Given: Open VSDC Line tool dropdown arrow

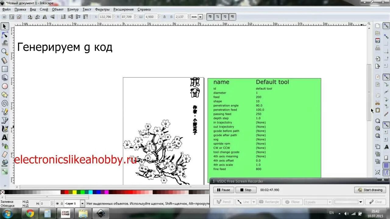Looking at the screenshot, I should click(x=253, y=202).
